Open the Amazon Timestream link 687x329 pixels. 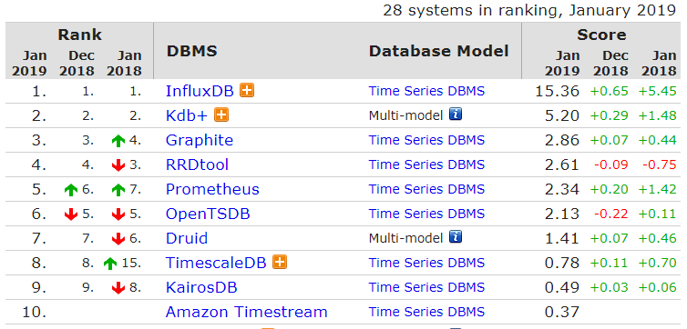(x=247, y=312)
